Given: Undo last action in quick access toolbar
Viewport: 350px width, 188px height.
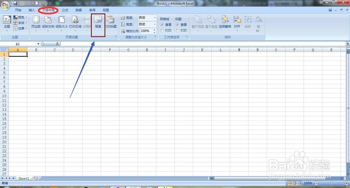Looking at the screenshot, I should 21,3.
